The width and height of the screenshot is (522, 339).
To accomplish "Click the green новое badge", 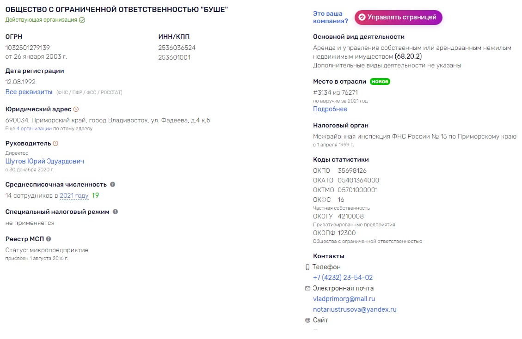I will pyautogui.click(x=380, y=81).
